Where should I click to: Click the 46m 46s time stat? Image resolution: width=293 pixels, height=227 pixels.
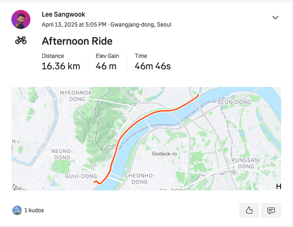pos(152,66)
